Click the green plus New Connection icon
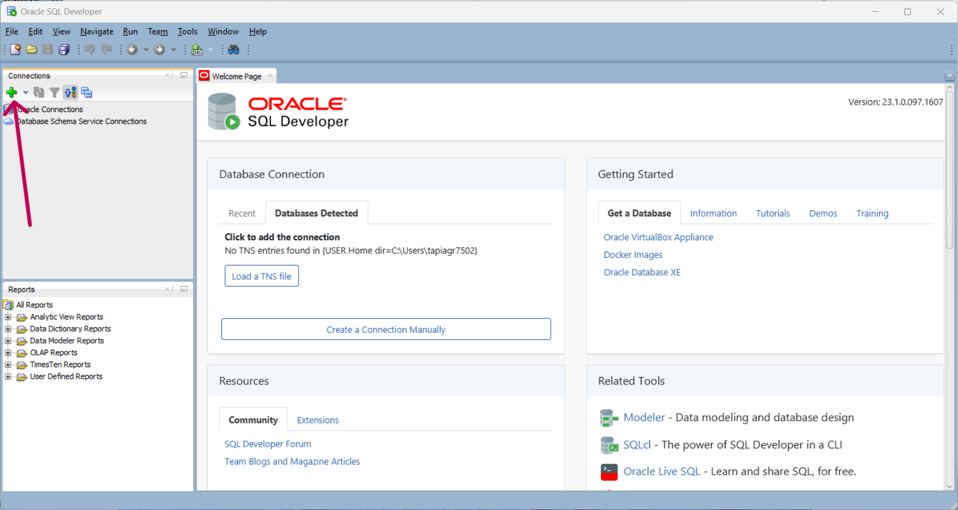 tap(12, 92)
